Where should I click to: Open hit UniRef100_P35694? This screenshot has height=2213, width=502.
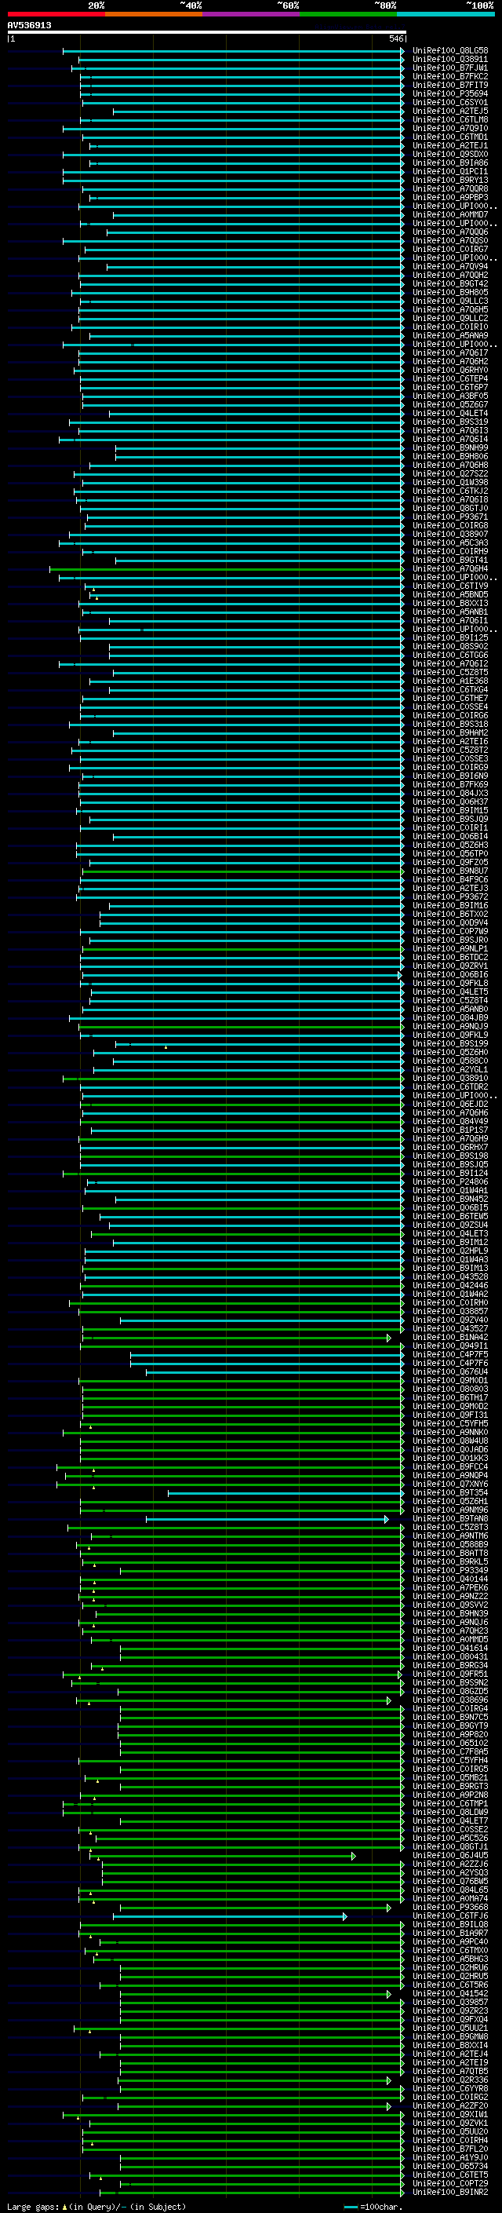point(450,93)
